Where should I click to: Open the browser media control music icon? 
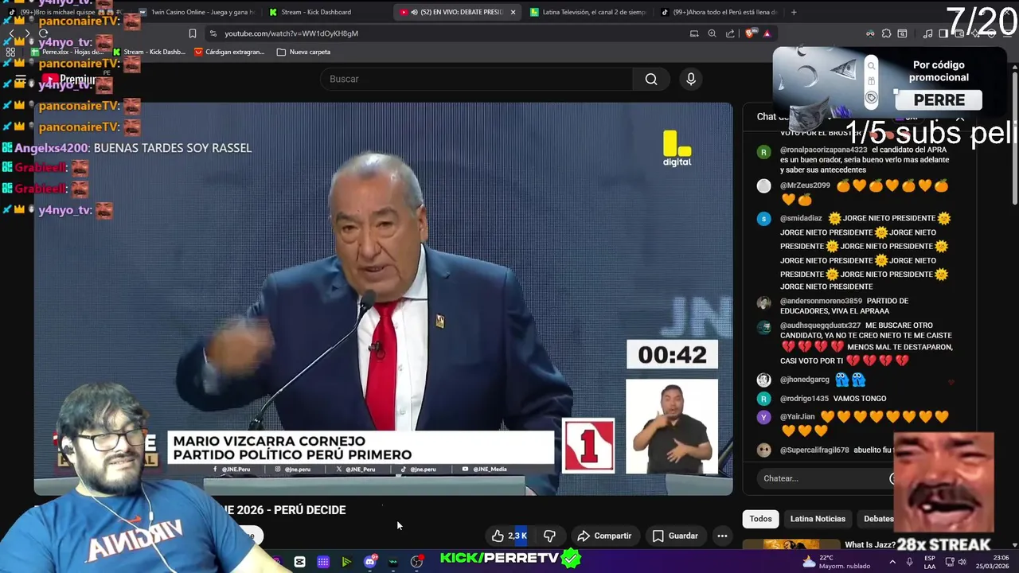pyautogui.click(x=927, y=33)
